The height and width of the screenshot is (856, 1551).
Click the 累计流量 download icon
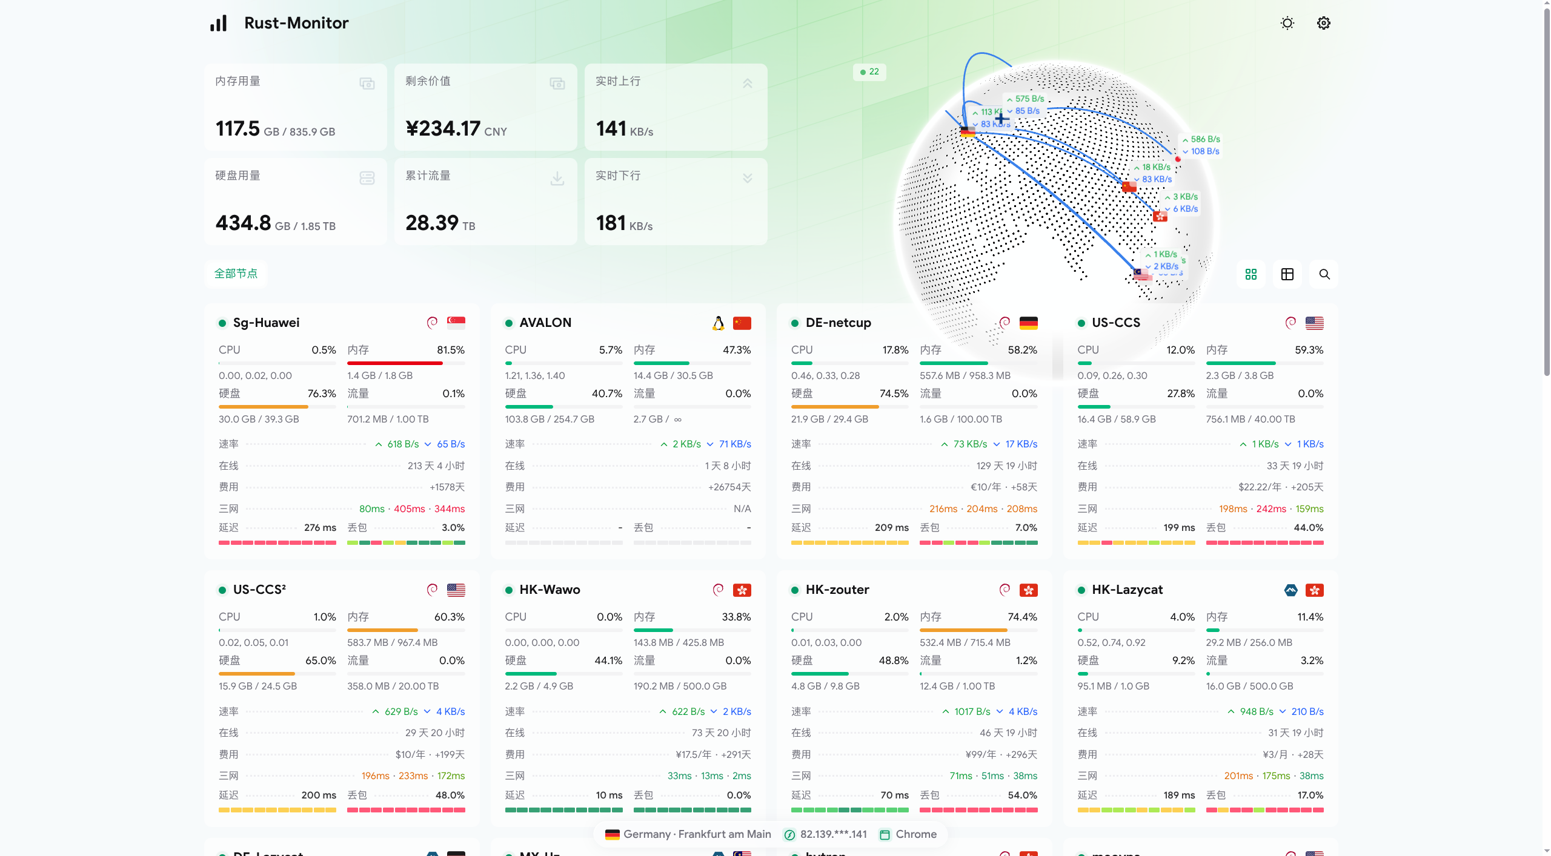click(x=557, y=178)
